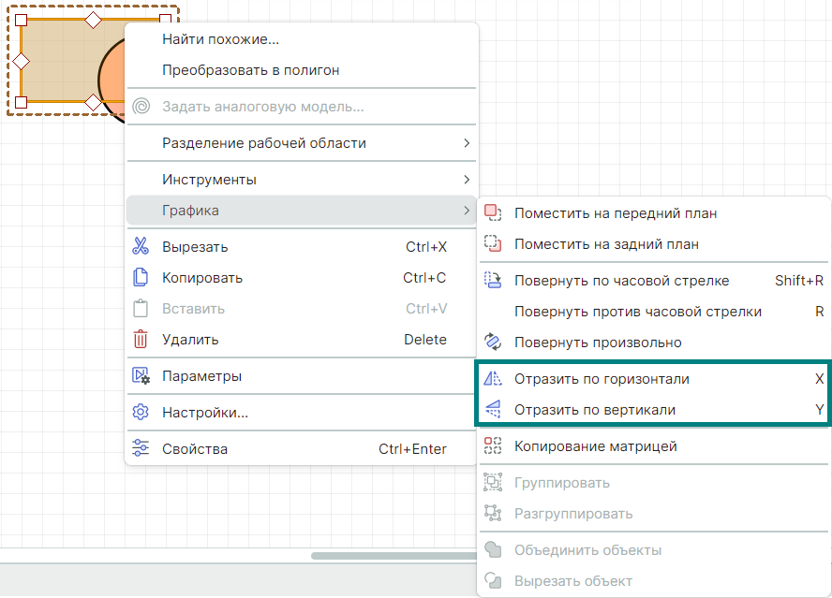832x598 pixels.
Task: Choose Повернуть против часовой стрелки
Action: click(x=637, y=312)
